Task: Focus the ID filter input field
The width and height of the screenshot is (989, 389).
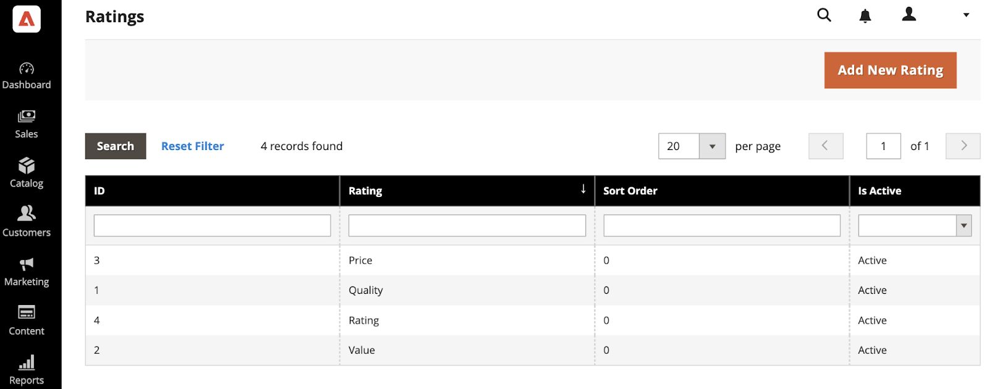Action: [x=212, y=225]
